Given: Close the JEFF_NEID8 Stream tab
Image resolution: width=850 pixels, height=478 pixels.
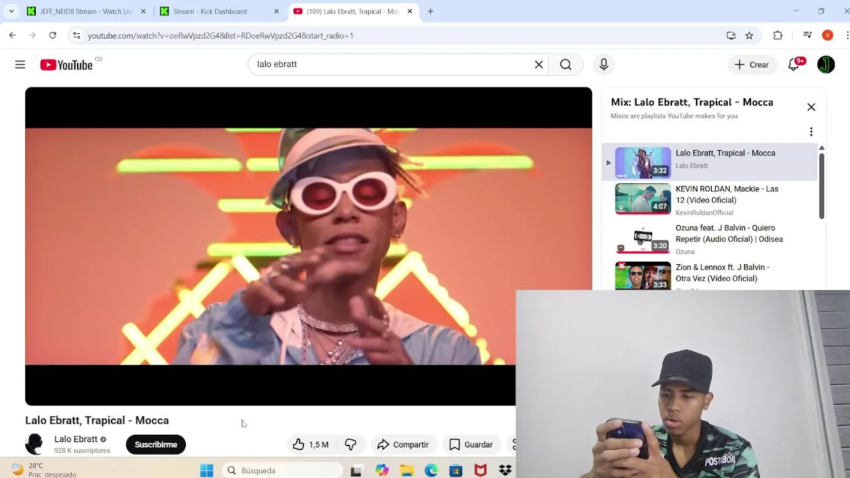Looking at the screenshot, I should pos(143,11).
